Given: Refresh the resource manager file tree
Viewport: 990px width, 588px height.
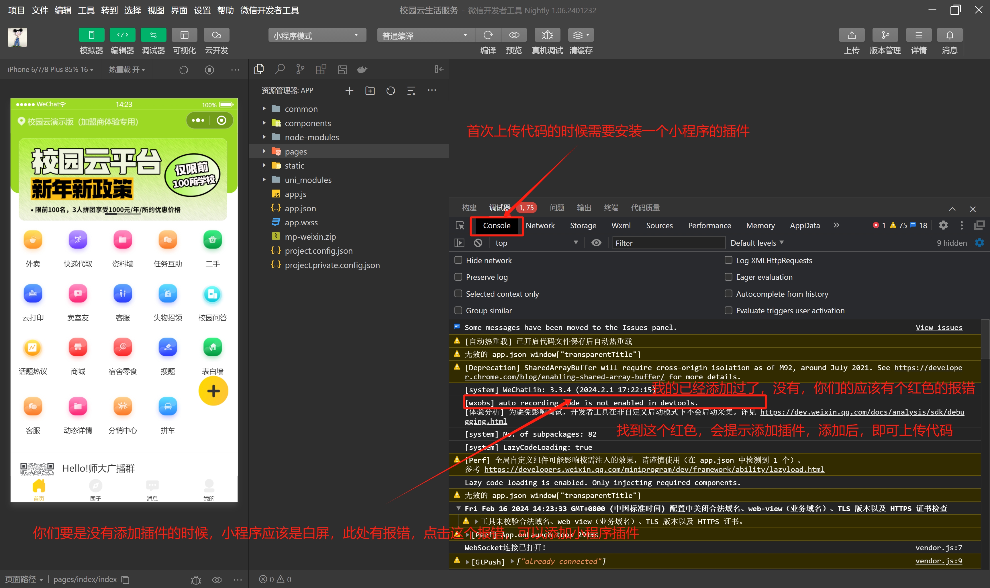Looking at the screenshot, I should click(x=391, y=91).
